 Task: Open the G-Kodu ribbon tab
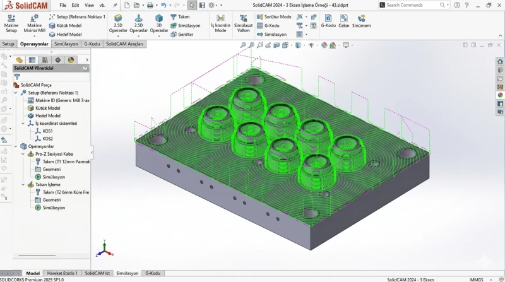[x=92, y=44]
